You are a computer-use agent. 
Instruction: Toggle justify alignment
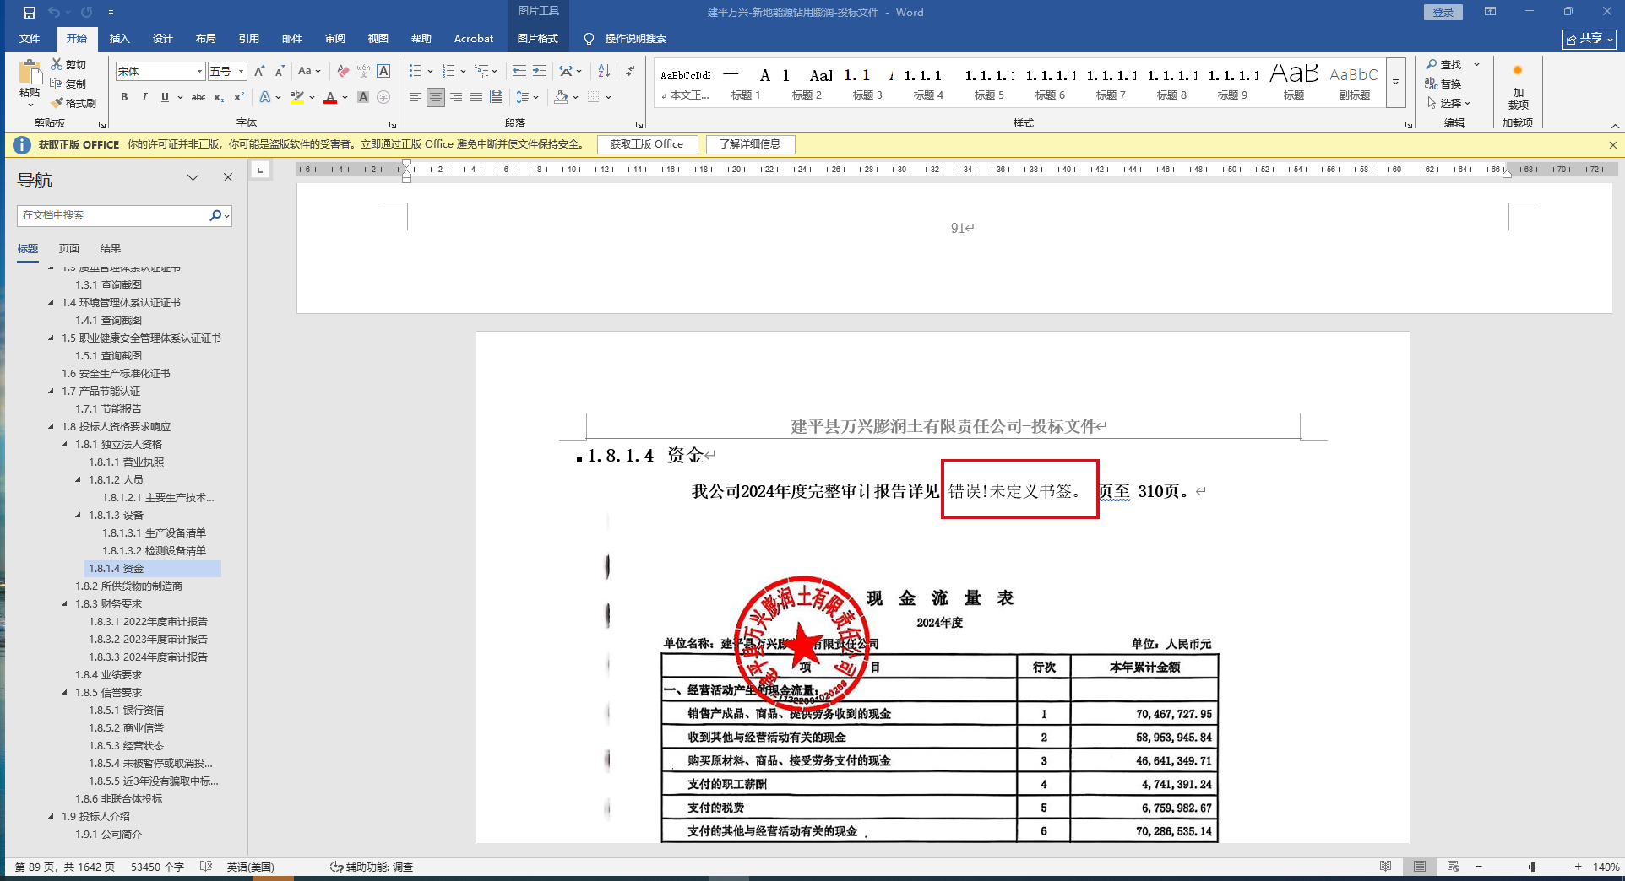476,97
